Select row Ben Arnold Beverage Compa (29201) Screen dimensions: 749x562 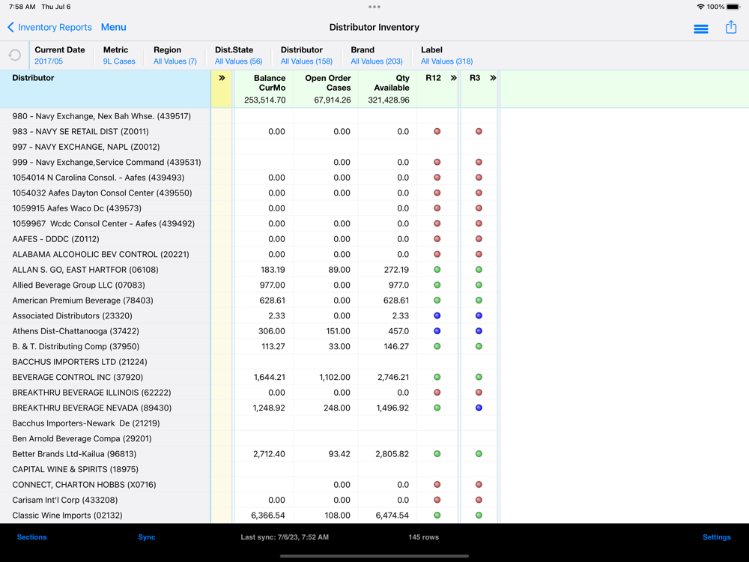coord(105,438)
